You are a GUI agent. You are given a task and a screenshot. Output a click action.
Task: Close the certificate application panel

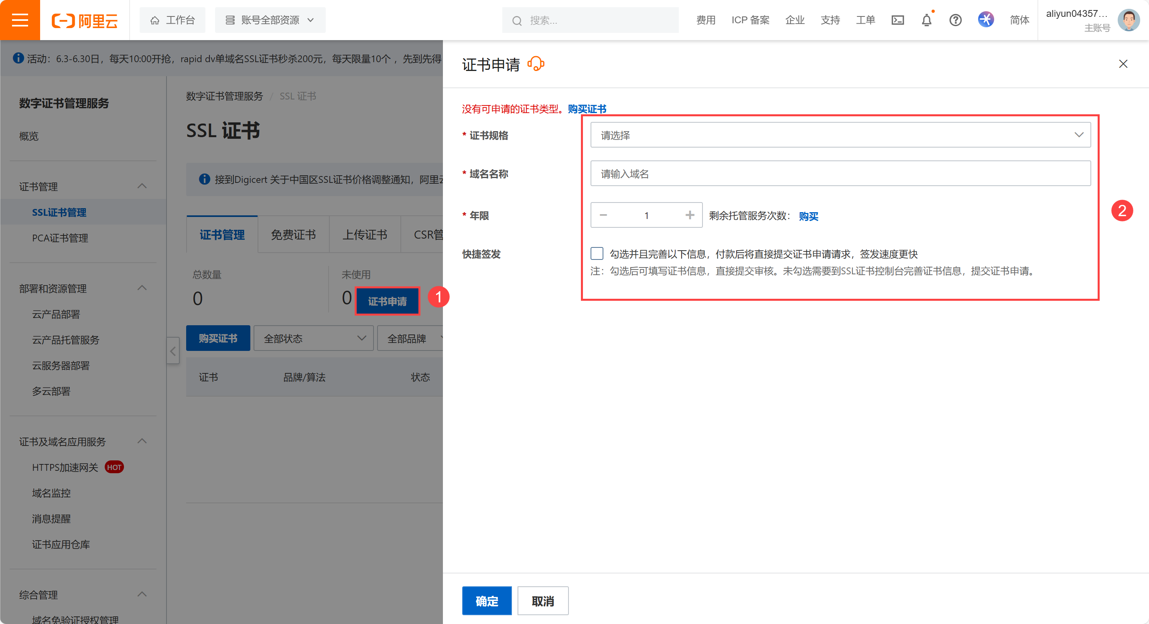1123,64
